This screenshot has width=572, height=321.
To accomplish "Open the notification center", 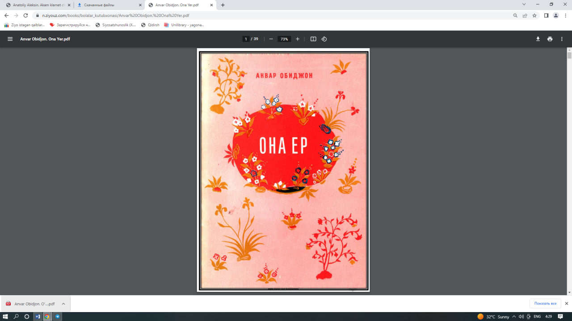I will [560, 317].
